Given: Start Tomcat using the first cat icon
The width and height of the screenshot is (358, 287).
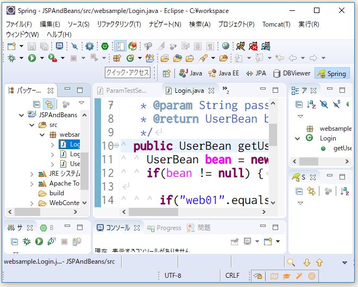Looking at the screenshot, I should (241, 46).
